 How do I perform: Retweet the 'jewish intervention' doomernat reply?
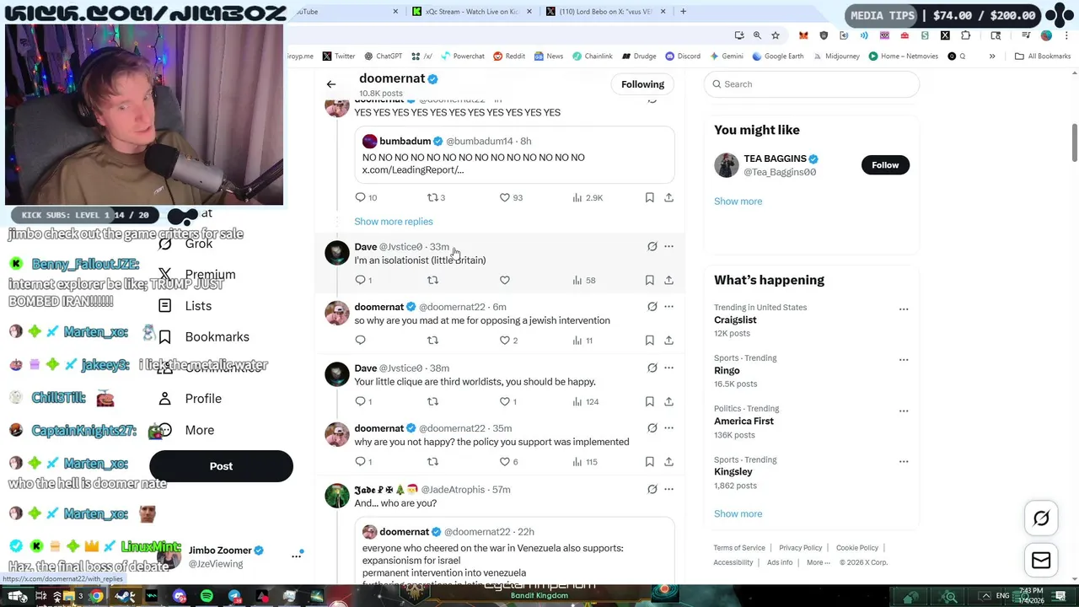(432, 340)
